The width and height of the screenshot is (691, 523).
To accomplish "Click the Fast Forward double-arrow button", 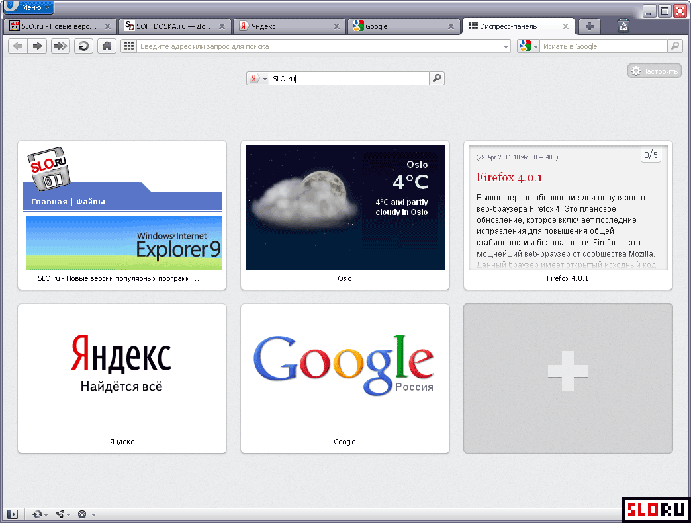I will tap(60, 46).
